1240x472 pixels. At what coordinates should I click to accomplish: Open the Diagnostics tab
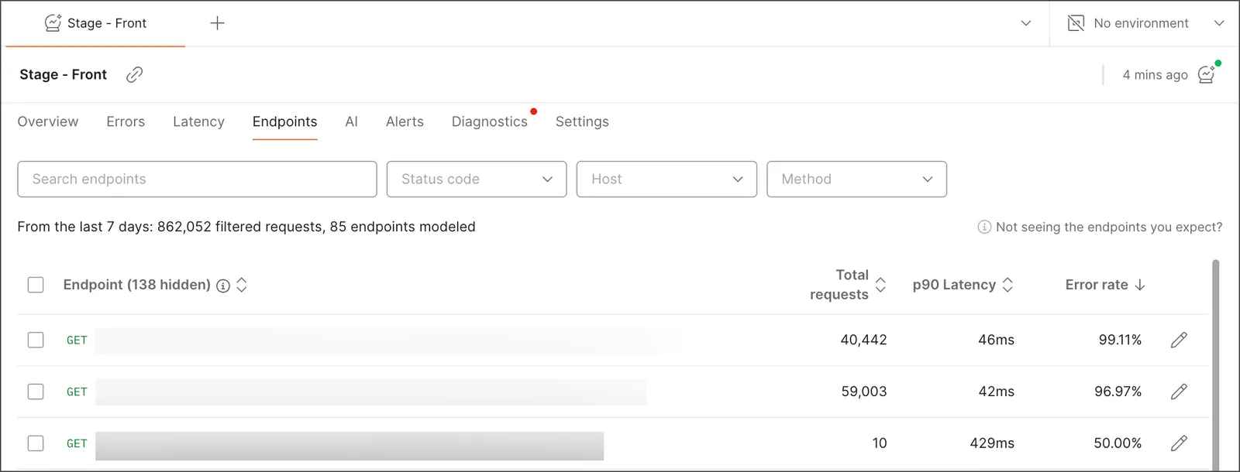[x=490, y=121]
